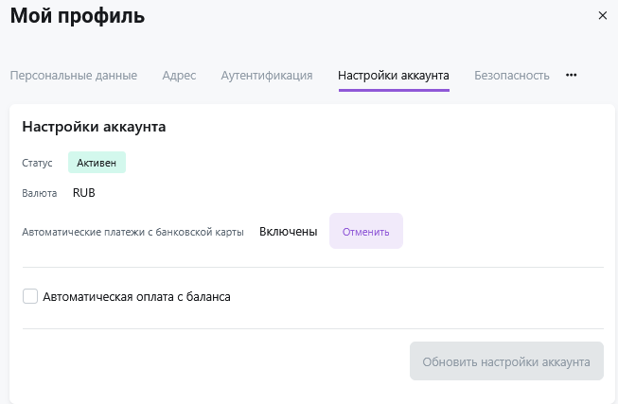Select the Настройки аккаунта tab
Image resolution: width=618 pixels, height=404 pixels.
coord(393,76)
